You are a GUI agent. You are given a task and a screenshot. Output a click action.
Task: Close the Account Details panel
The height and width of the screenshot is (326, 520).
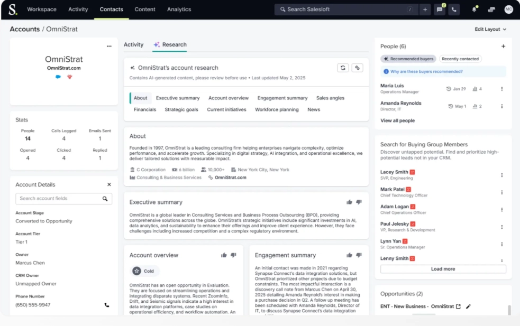coord(109,184)
